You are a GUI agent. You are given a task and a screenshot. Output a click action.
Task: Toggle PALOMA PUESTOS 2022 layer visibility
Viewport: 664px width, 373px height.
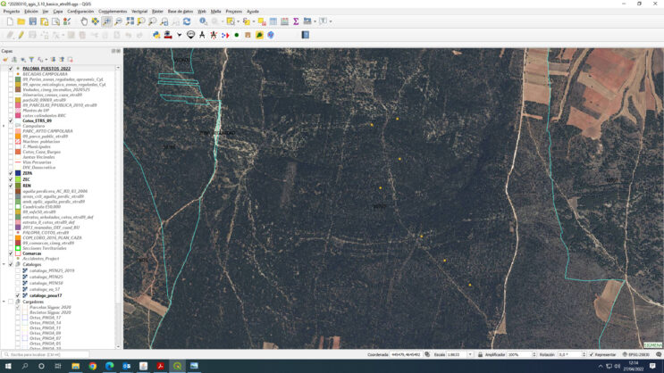[11, 69]
